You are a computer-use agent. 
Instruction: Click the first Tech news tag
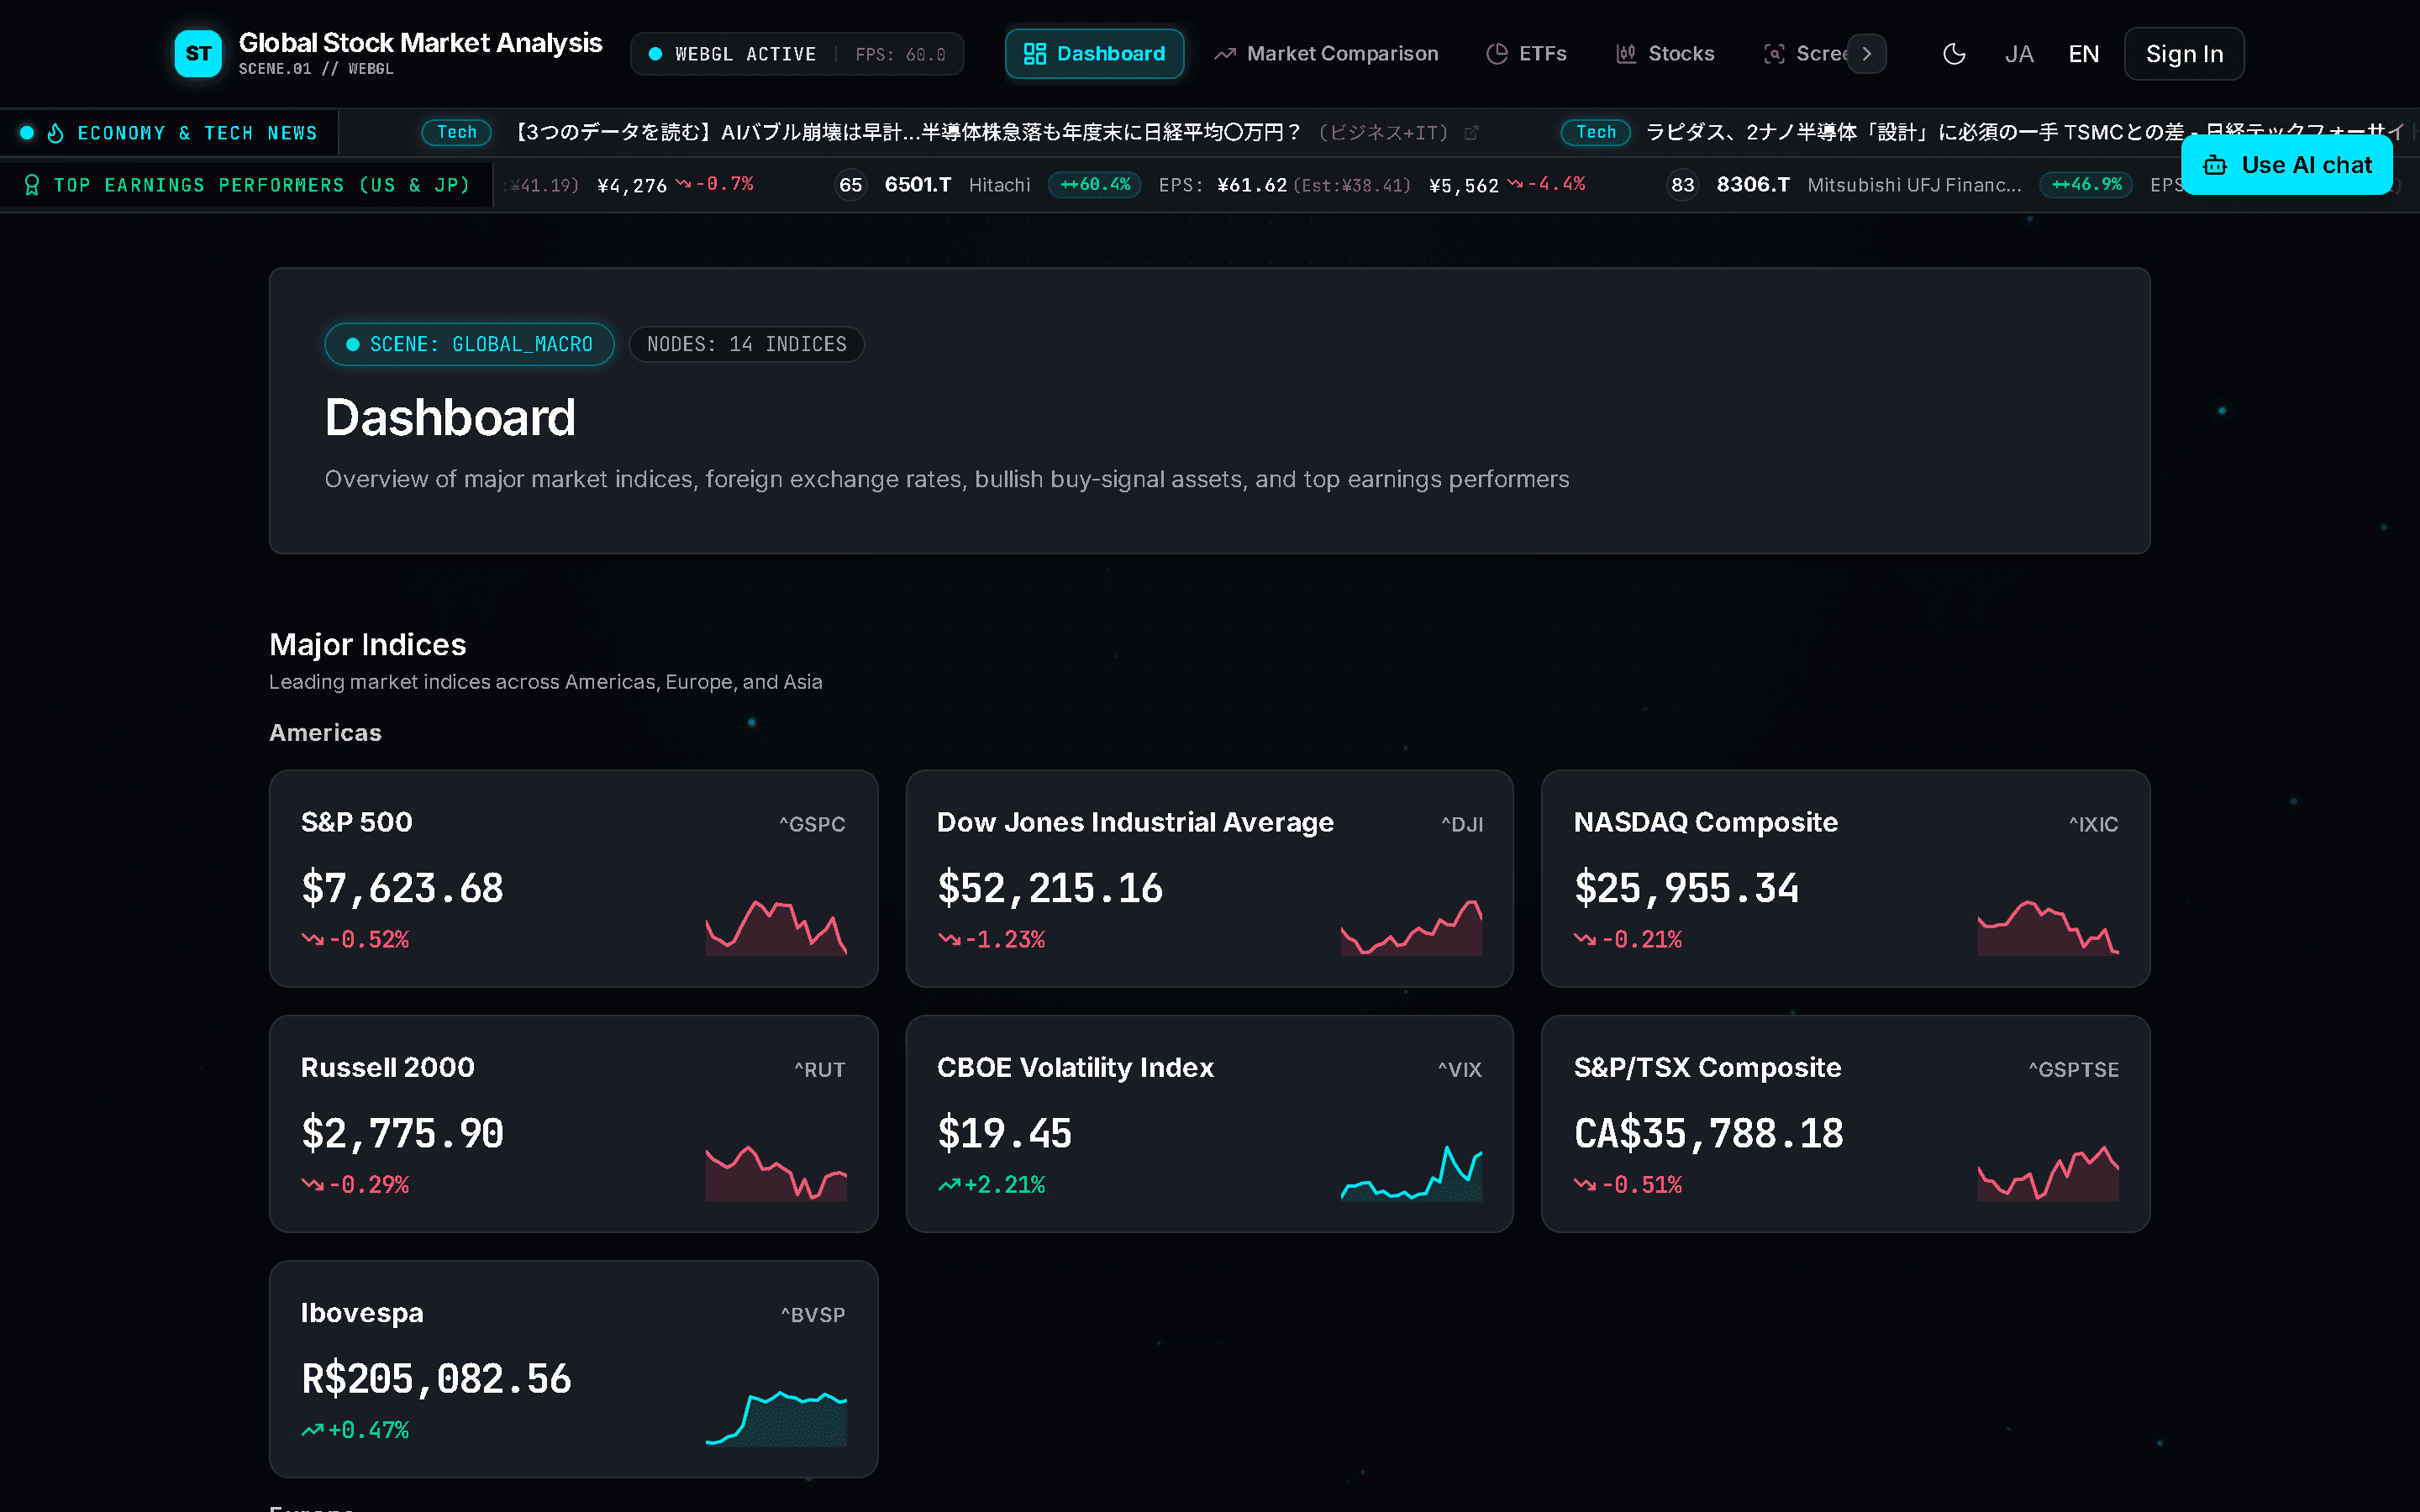pos(456,132)
